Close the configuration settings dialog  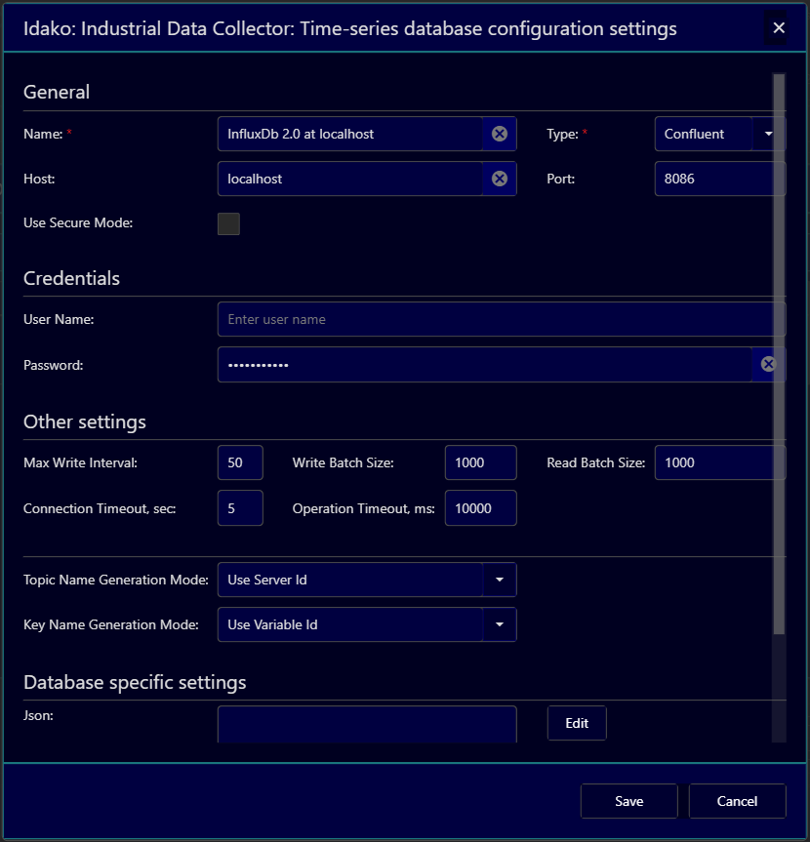pos(779,28)
